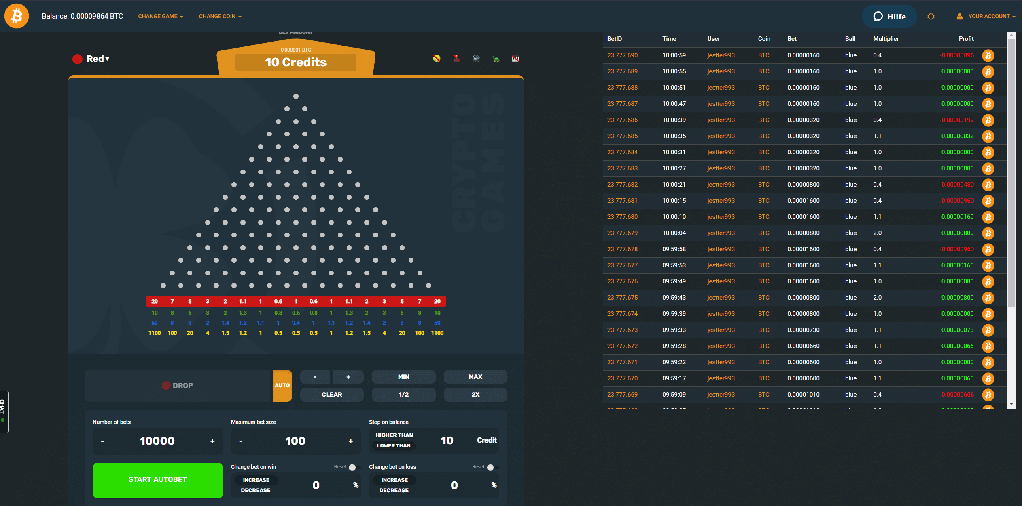The image size is (1022, 506).
Task: Click Bitcoin coin icon for bet 23.777.679
Action: [988, 233]
